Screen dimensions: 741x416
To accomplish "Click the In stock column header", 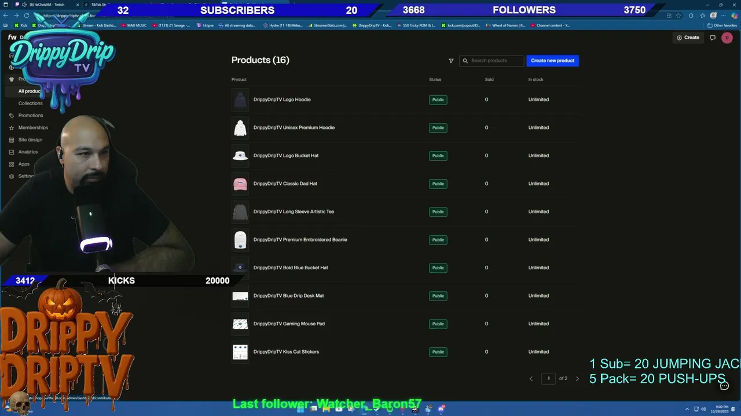I will pos(535,80).
